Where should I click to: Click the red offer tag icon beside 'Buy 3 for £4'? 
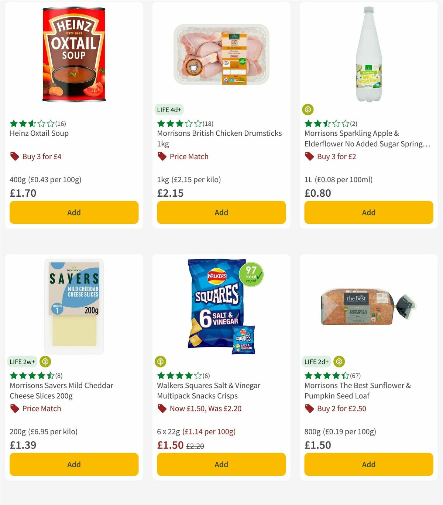click(14, 156)
